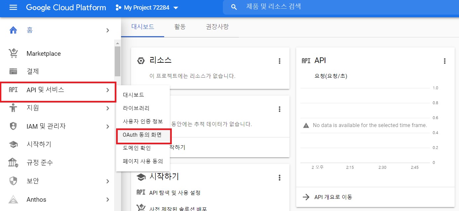Open the 리소스 card three-dot menu

click(x=280, y=61)
